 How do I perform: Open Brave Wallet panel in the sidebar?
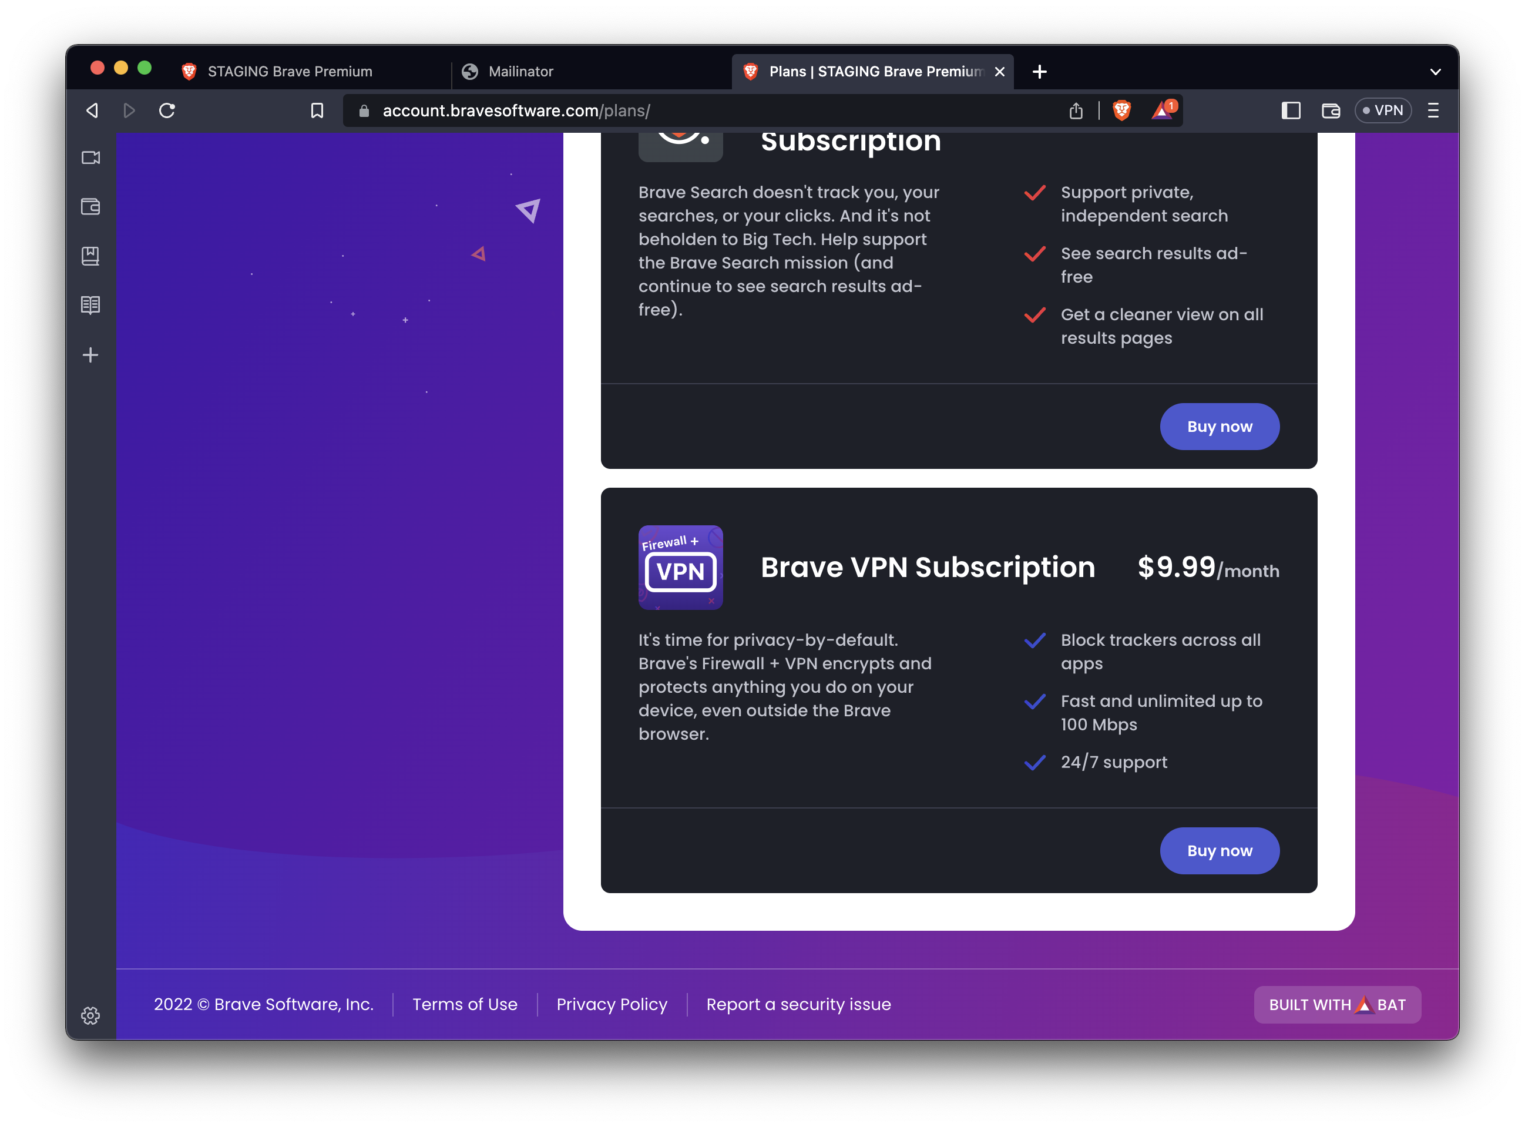90,207
